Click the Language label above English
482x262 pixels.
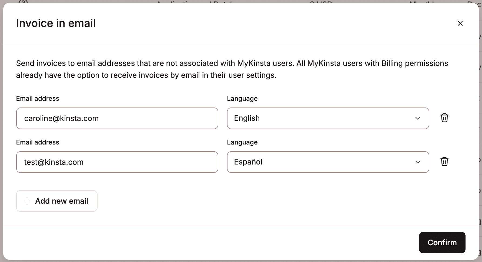(x=242, y=98)
